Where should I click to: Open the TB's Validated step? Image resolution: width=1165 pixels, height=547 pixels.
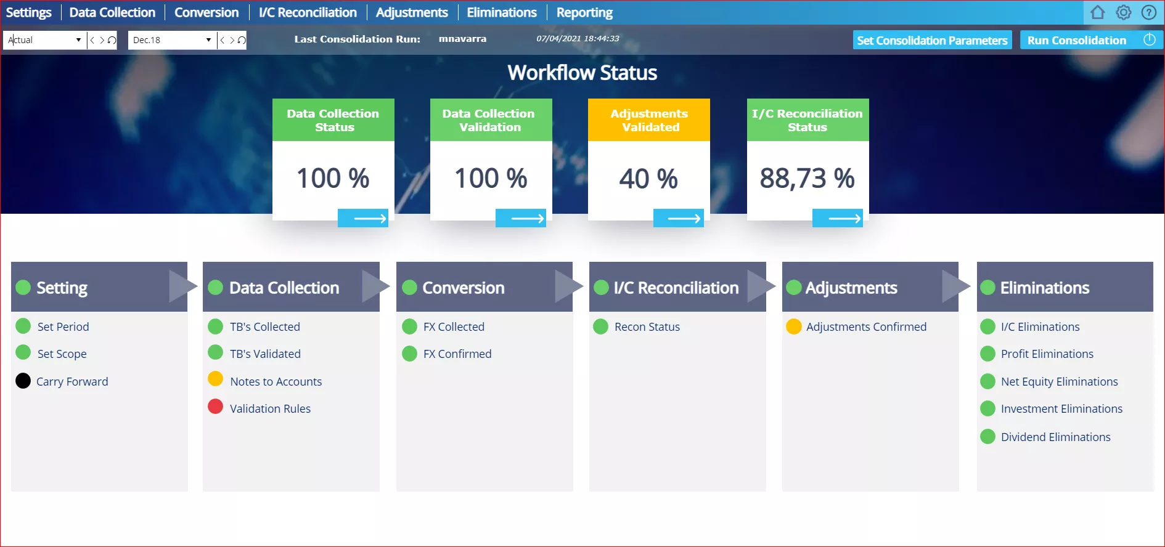point(265,354)
